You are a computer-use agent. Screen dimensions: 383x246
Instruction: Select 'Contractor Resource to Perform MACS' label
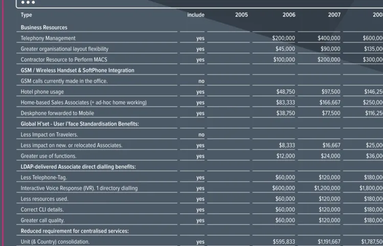coord(64,60)
